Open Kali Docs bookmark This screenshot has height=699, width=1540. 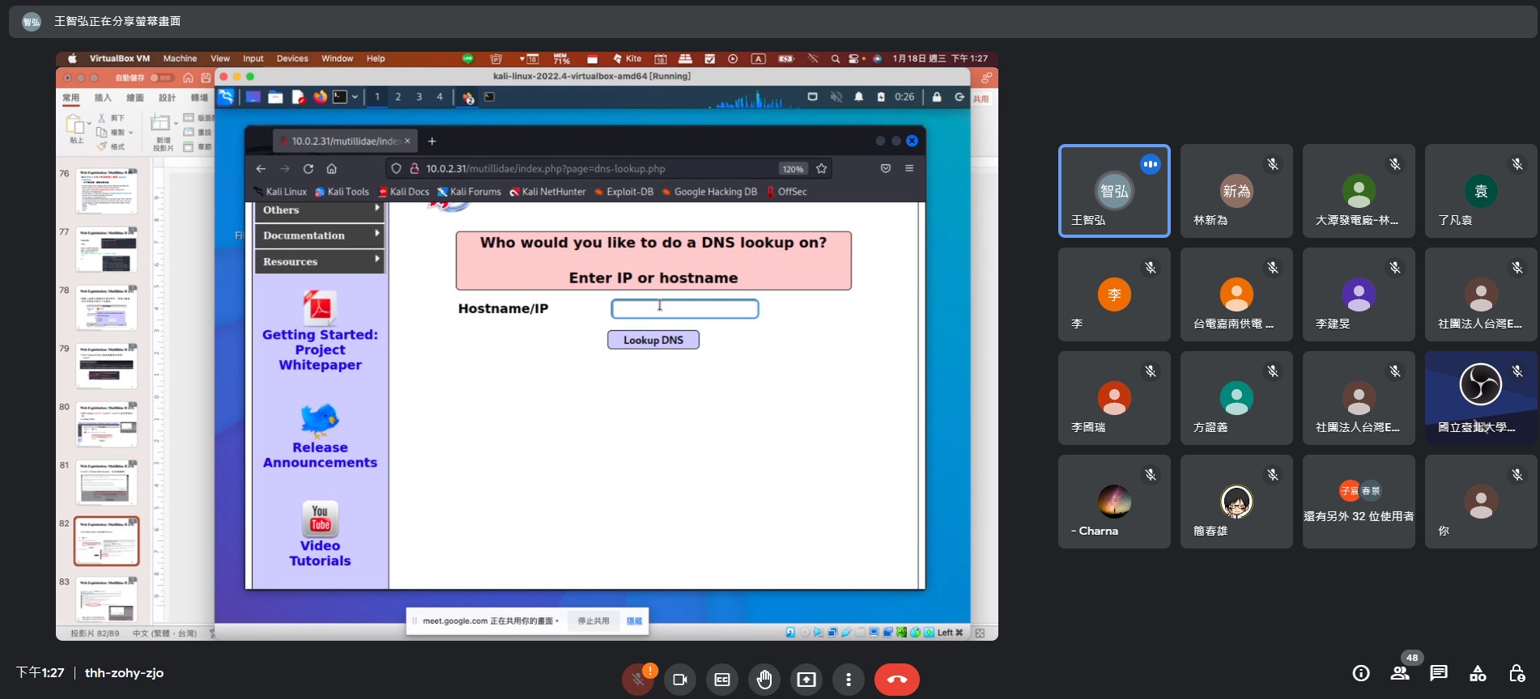pos(403,192)
